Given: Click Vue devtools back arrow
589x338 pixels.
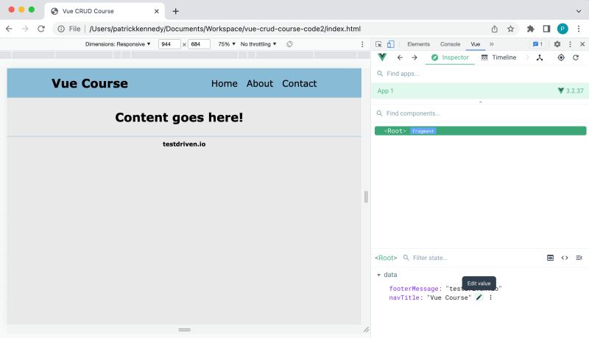Looking at the screenshot, I should [x=400, y=57].
